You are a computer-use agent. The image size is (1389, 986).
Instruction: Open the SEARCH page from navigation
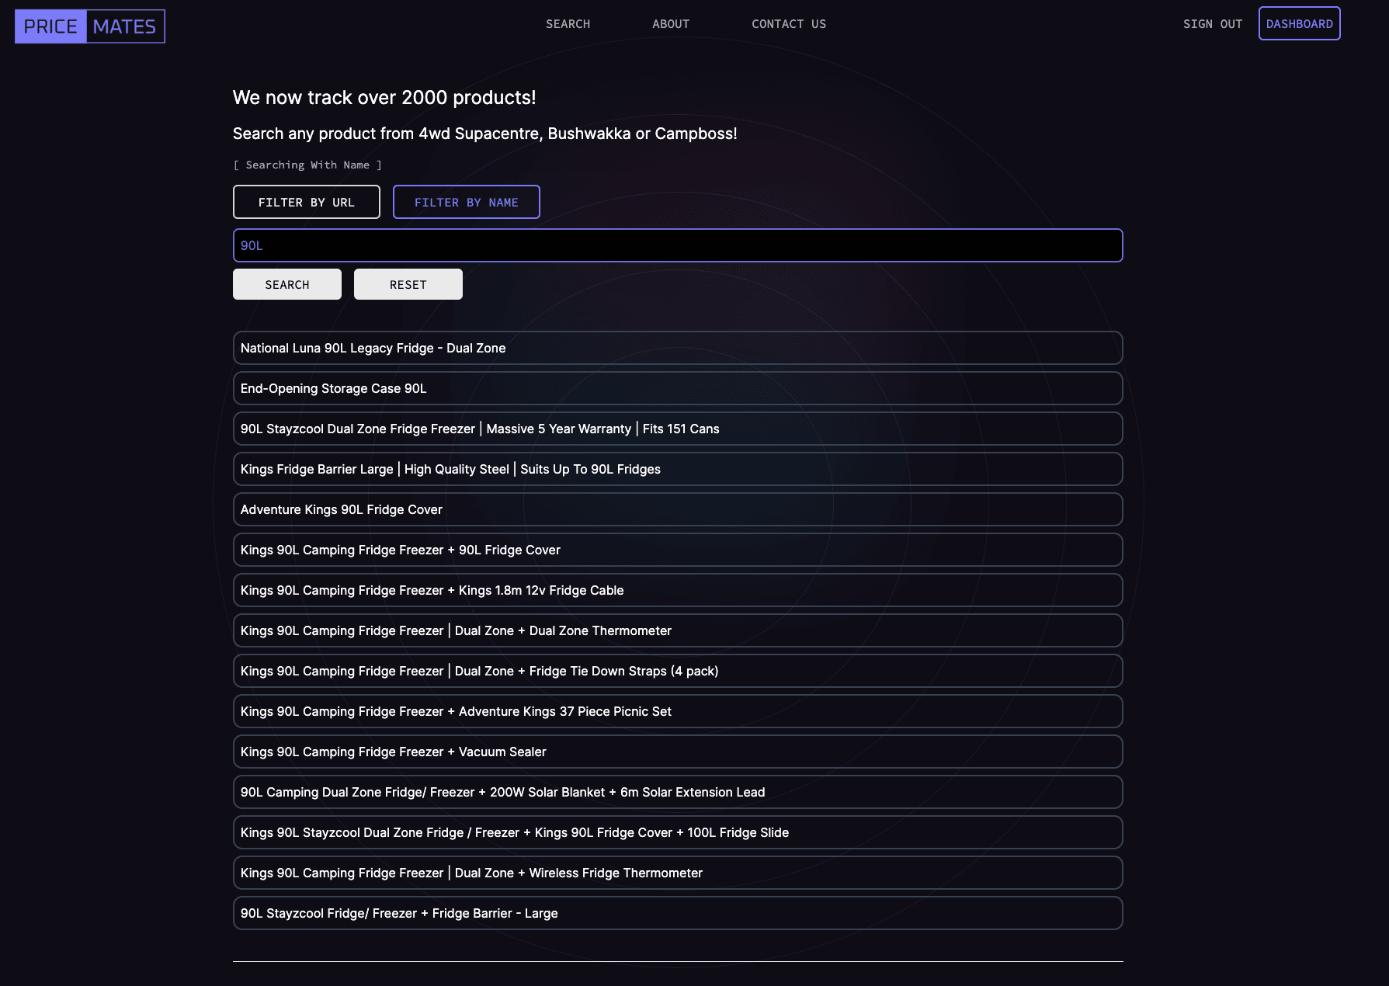coord(568,24)
